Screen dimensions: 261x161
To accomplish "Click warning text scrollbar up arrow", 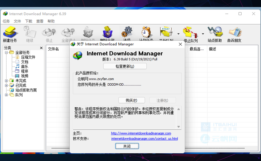I will [179, 109].
